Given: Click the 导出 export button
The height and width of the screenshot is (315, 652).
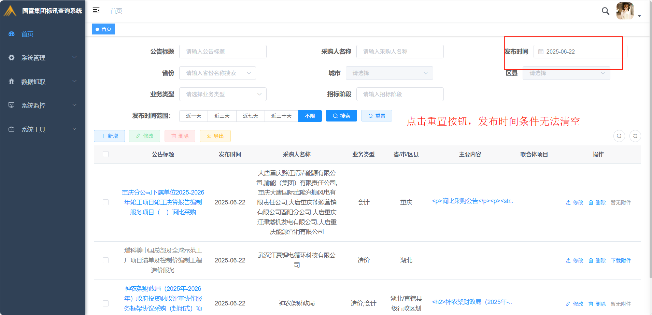Looking at the screenshot, I should (x=215, y=136).
